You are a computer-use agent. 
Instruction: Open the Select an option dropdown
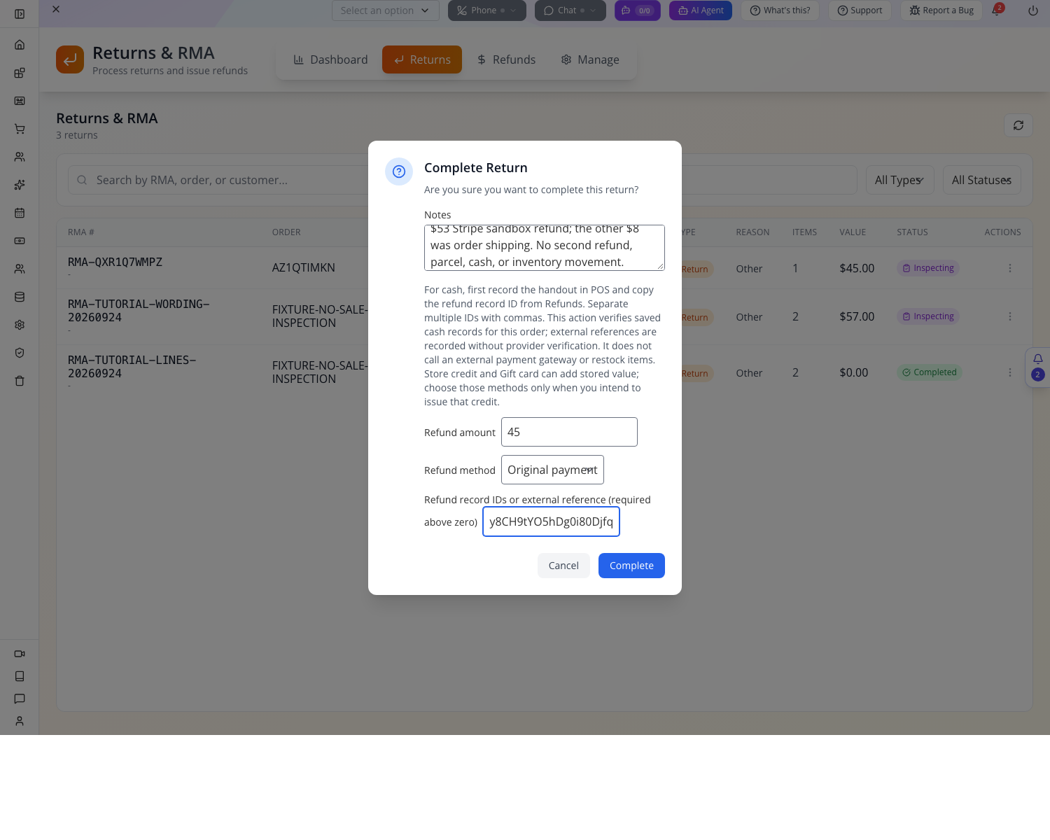pos(386,10)
